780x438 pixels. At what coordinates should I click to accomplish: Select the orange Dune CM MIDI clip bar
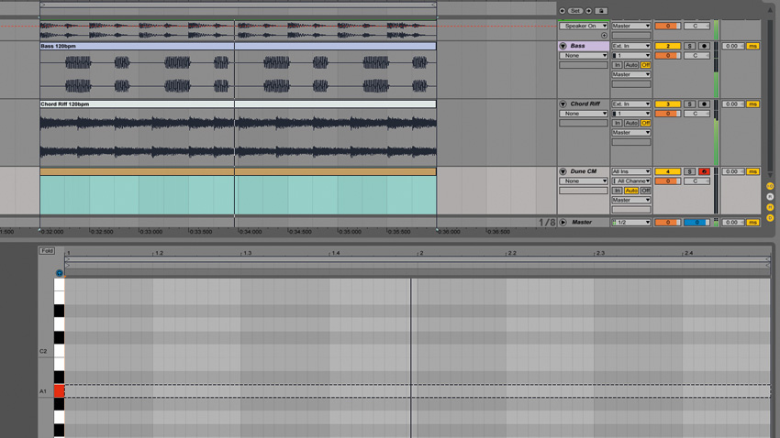238,172
